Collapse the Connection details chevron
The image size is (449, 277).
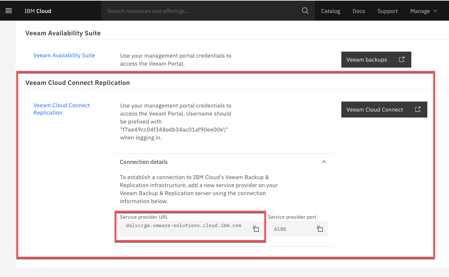[x=324, y=162]
